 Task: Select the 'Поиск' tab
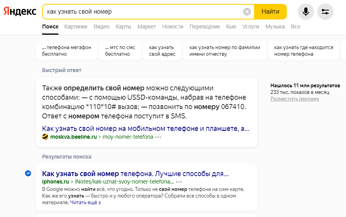point(50,26)
